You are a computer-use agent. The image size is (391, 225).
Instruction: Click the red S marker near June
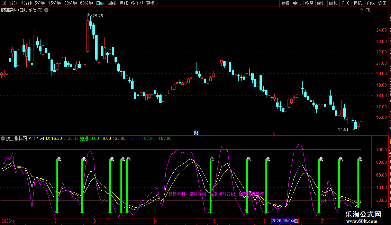pyautogui.click(x=274, y=133)
